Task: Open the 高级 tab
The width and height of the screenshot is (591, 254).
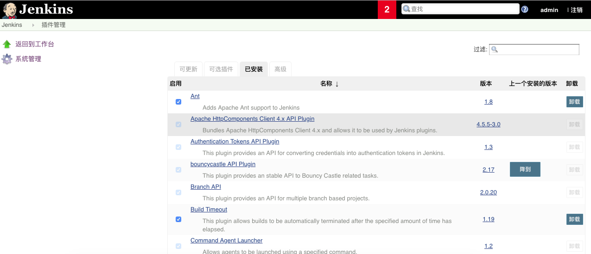Action: 280,69
